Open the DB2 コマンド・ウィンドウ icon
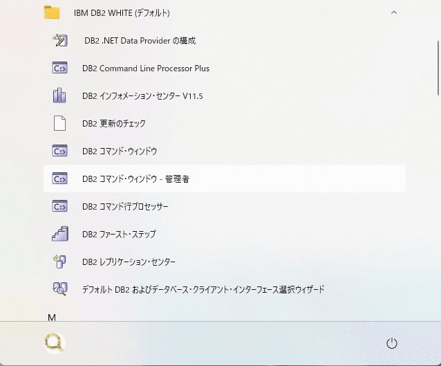This screenshot has height=366, width=441. tap(60, 151)
